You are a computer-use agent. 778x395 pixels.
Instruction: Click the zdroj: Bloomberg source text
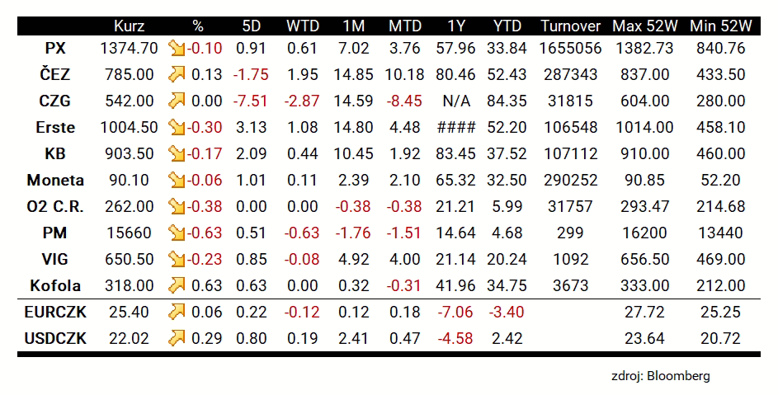coord(660,376)
